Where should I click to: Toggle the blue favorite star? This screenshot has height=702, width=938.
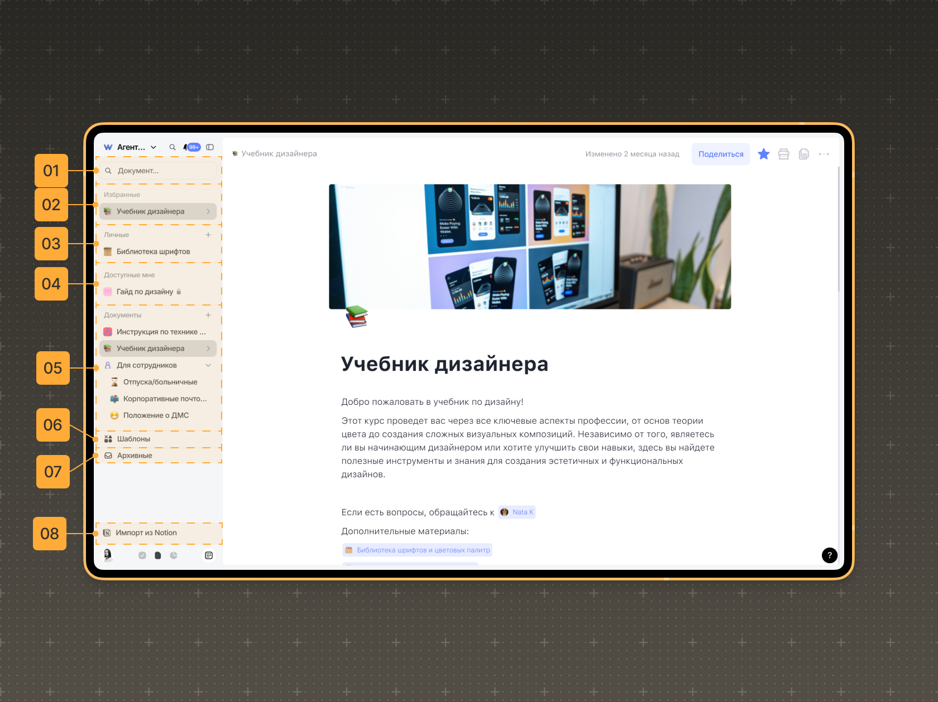point(763,154)
